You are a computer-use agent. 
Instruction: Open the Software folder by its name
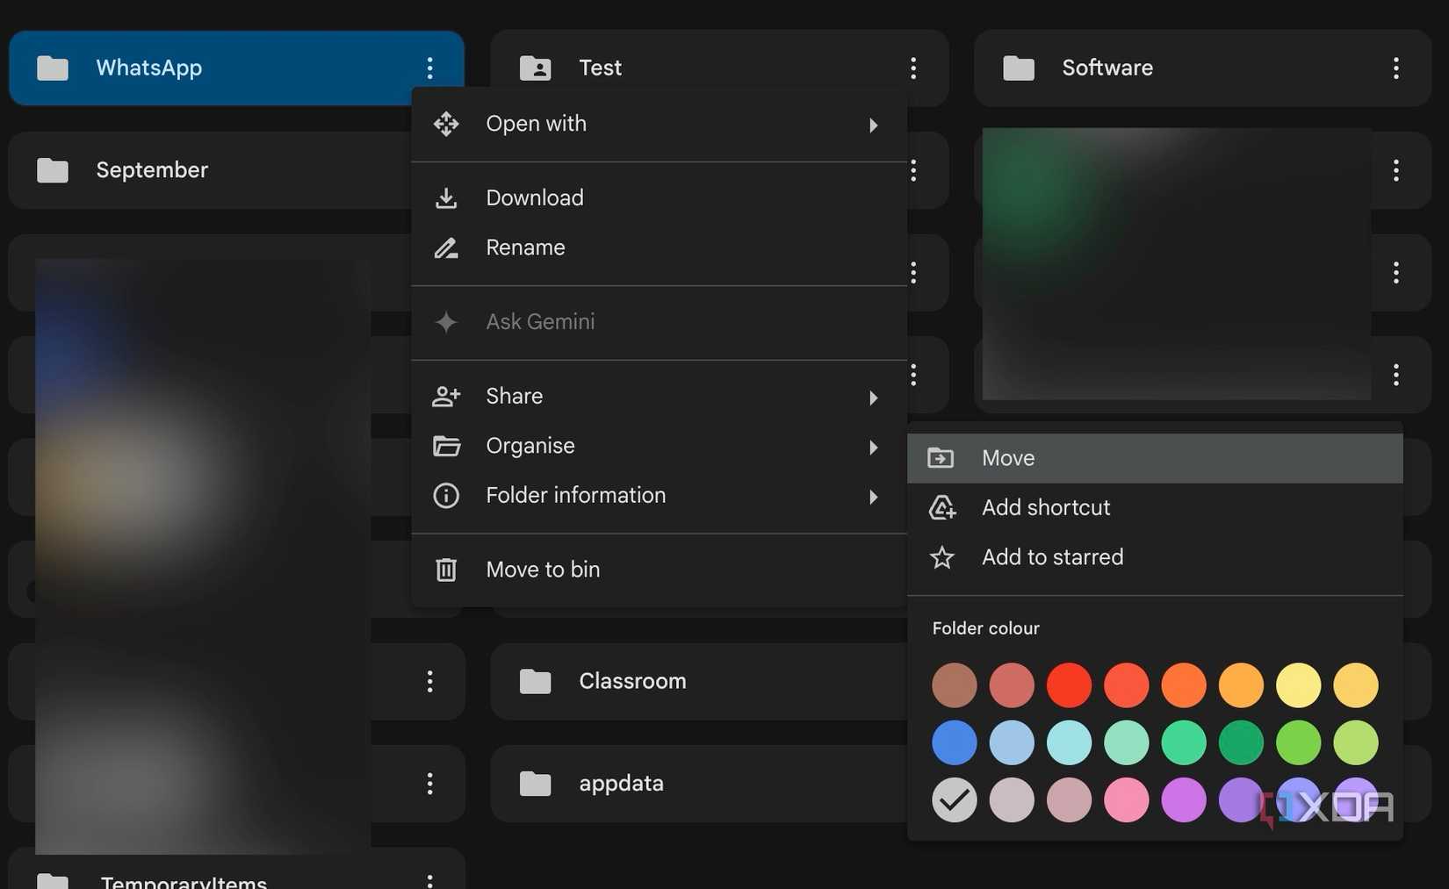pyautogui.click(x=1107, y=68)
